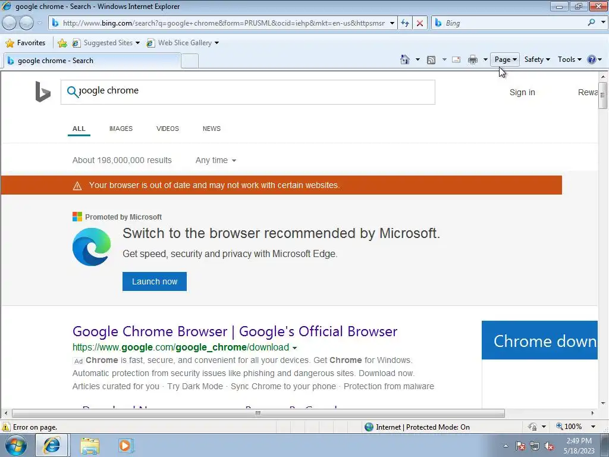Click Internet Explorer taskbar icon

coord(52,445)
